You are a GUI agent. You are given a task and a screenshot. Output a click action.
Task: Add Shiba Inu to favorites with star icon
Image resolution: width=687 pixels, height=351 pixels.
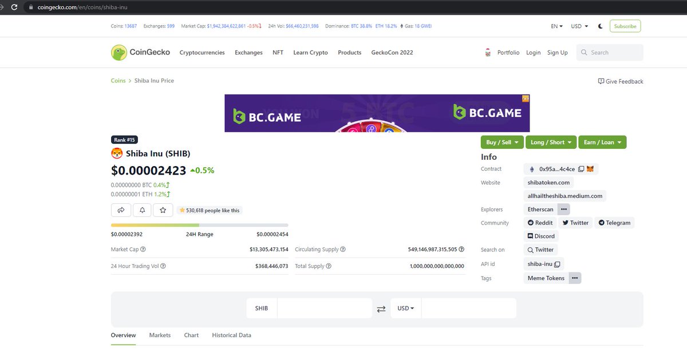[x=163, y=210]
